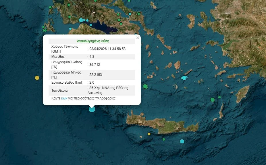266x165 pixels.
Task: Click the magnitude value 4.8 in popup
Action: (x=92, y=57)
